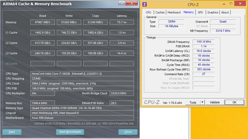248x139 pixels.
Task: Select Memory Write value 51545 MB/s
Action: pyautogui.click(x=69, y=22)
